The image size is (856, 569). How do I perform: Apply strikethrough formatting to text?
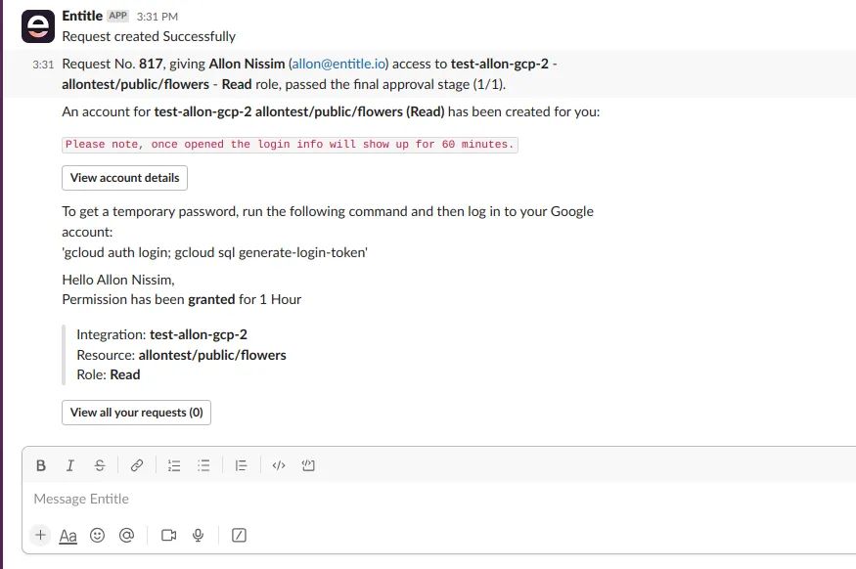coord(100,465)
